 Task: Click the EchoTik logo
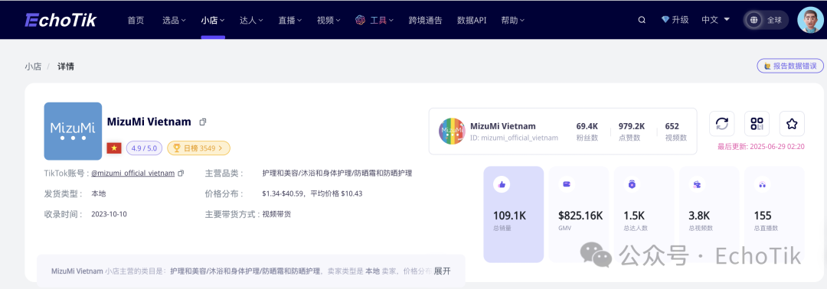pyautogui.click(x=60, y=20)
